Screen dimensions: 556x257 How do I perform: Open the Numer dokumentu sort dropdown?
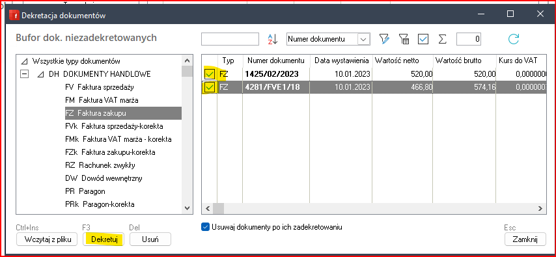(363, 39)
